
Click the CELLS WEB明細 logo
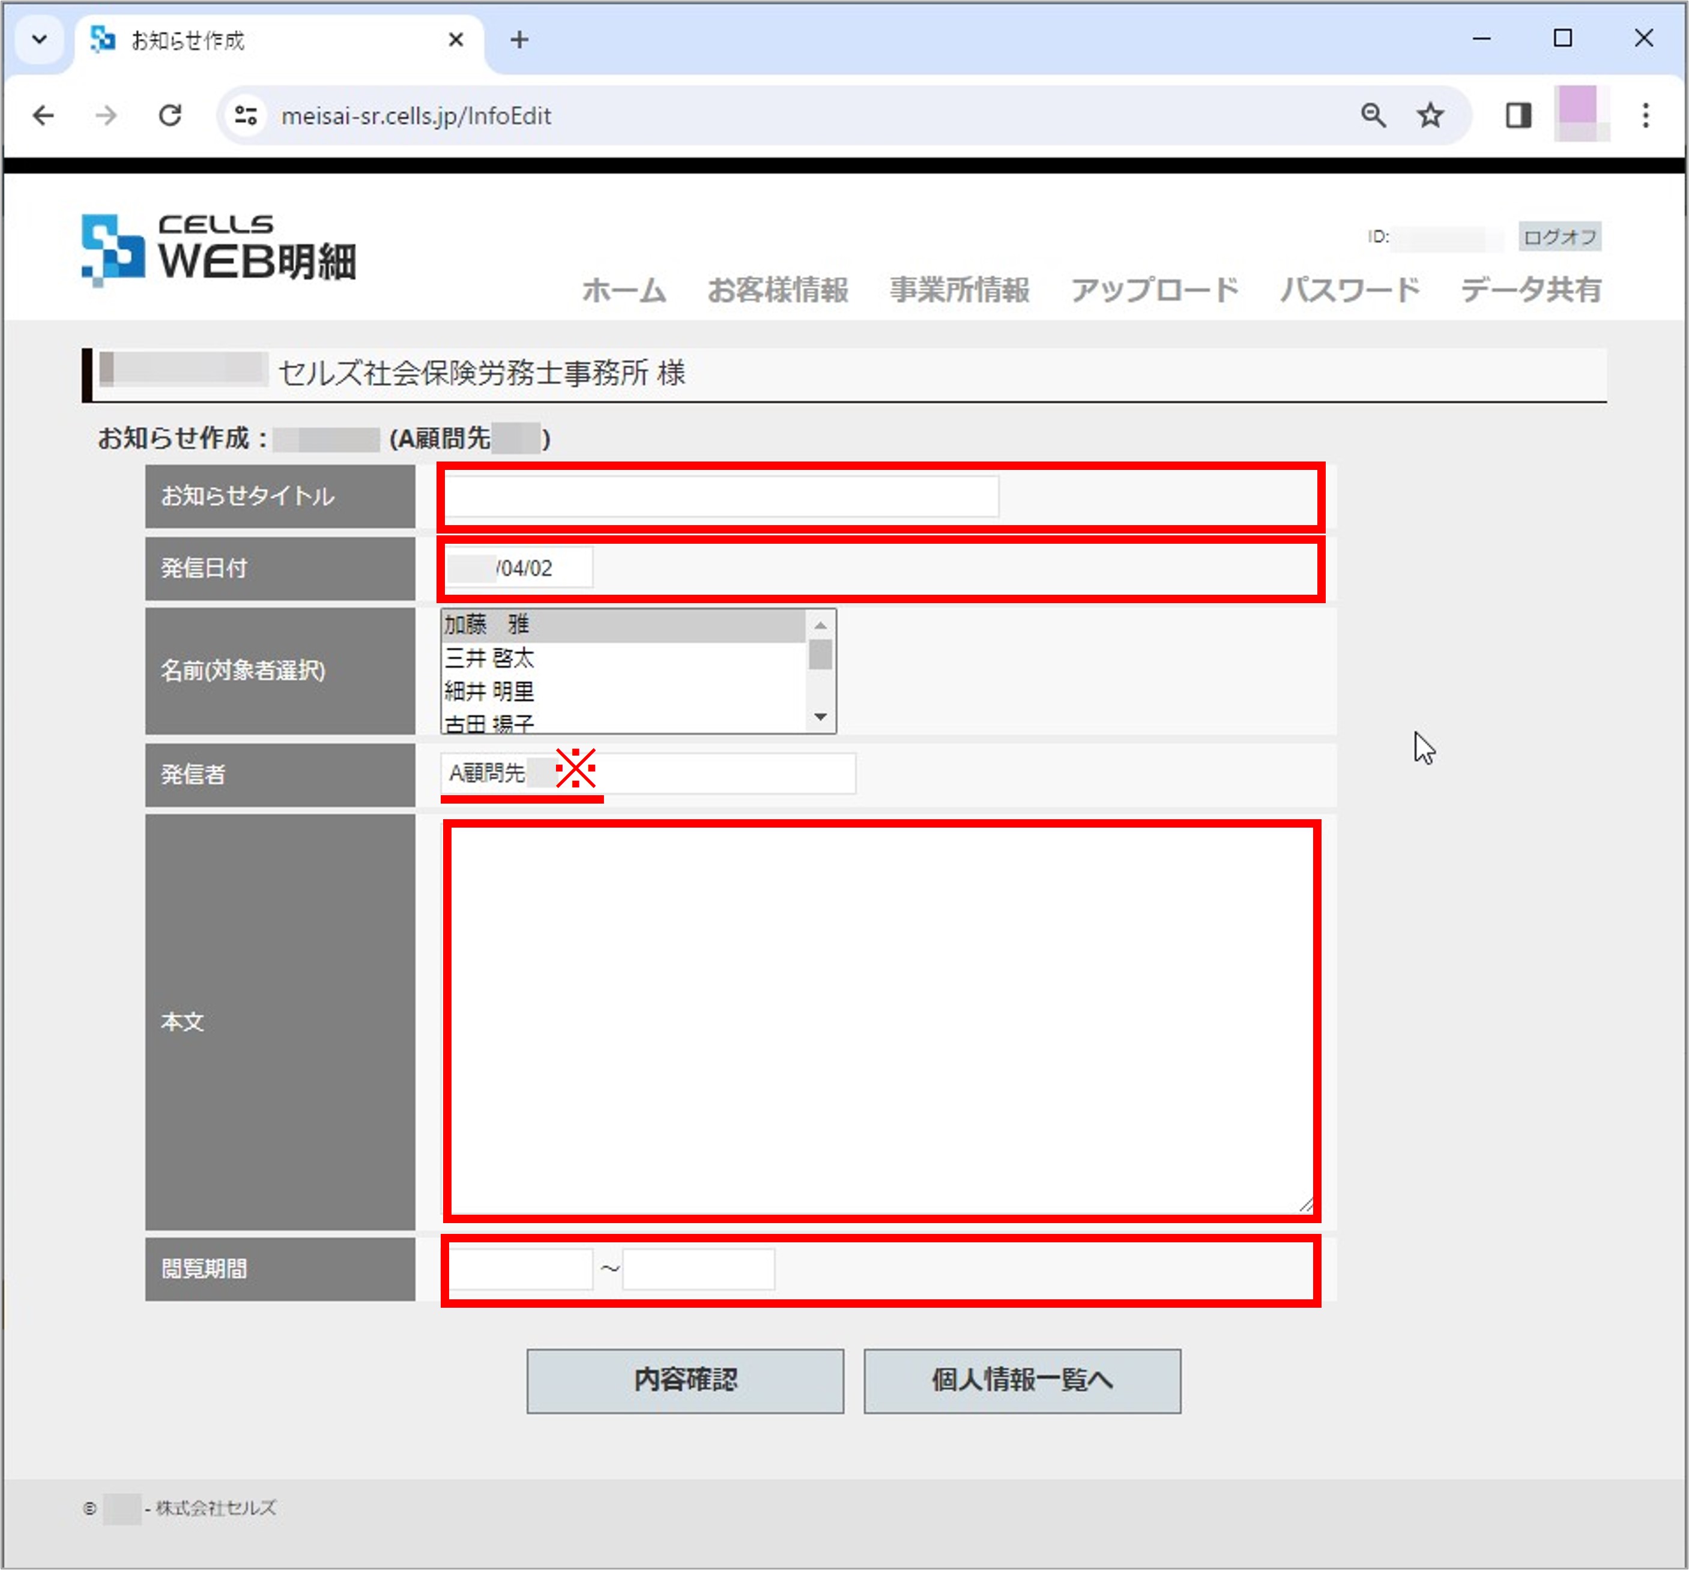219,250
